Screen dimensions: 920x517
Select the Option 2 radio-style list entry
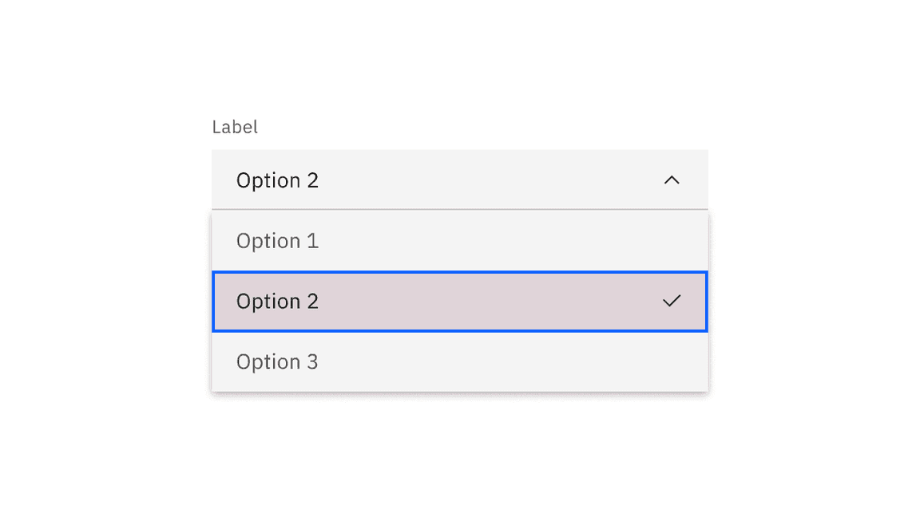459,301
